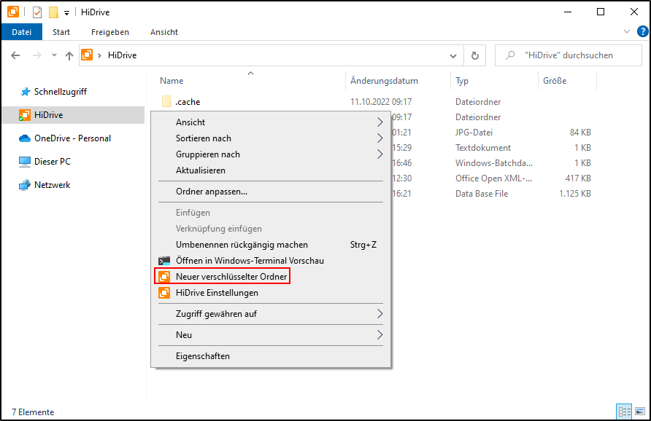Select Eigenschaften from context menu
This screenshot has width=651, height=421.
pos(203,356)
